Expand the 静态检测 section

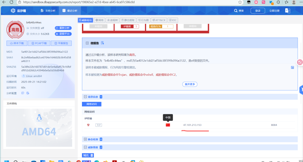click(85, 139)
